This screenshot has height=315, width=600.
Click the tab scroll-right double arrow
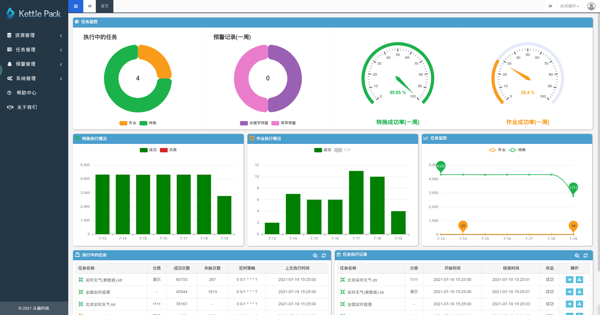point(550,6)
